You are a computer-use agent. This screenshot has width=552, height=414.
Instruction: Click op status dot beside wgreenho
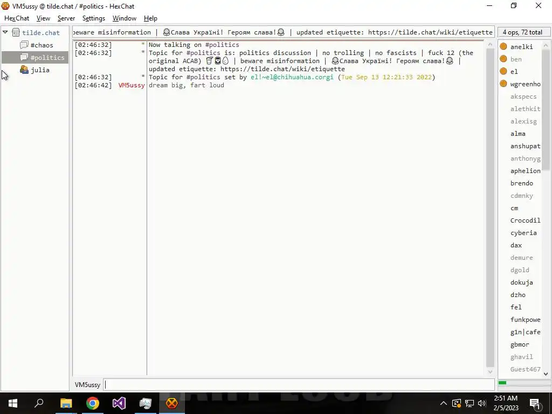pyautogui.click(x=503, y=84)
